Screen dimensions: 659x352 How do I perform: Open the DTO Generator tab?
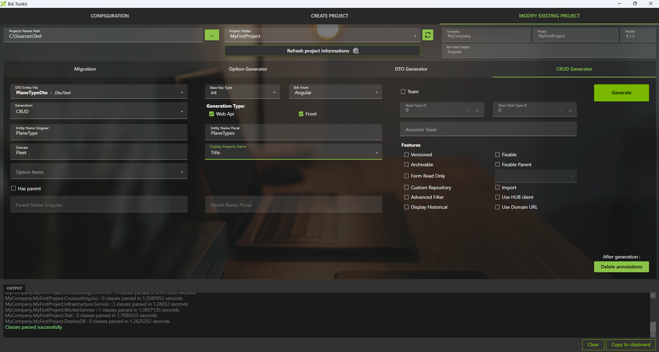(411, 69)
